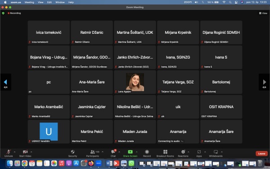Screen dimensions: 270x169
Task: Select Bartolomej participant tile
Action: [221, 82]
